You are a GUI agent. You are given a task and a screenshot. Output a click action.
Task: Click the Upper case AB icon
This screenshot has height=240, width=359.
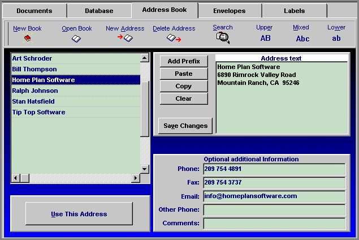coord(265,38)
